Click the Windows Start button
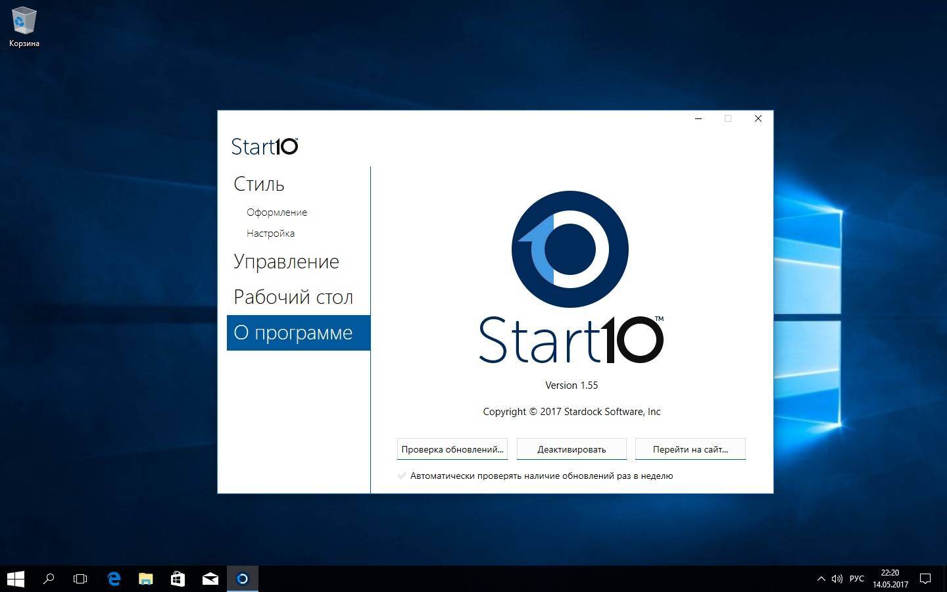 click(15, 579)
